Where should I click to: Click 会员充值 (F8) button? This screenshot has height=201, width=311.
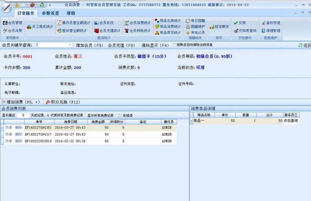(121, 45)
